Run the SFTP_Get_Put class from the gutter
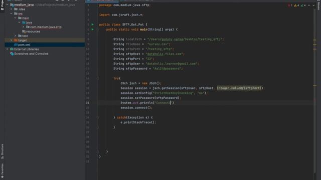The image size is (321, 180). tap(92, 24)
